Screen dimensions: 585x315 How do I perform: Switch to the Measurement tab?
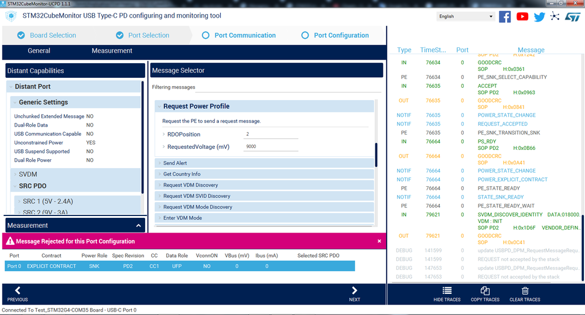pos(112,51)
